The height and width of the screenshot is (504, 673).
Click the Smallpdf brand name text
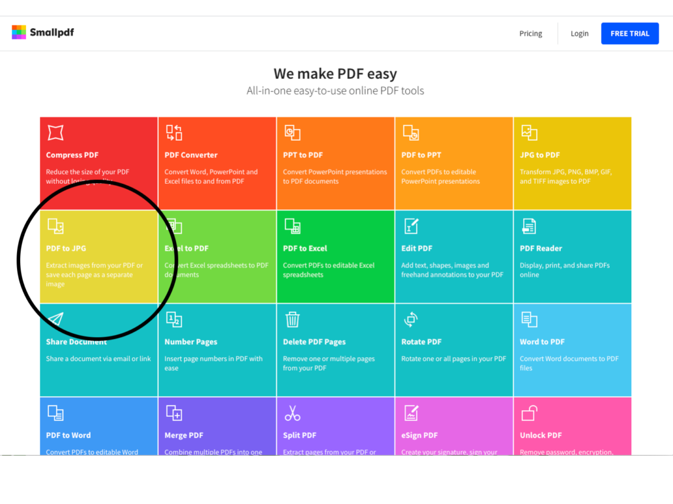coord(52,32)
